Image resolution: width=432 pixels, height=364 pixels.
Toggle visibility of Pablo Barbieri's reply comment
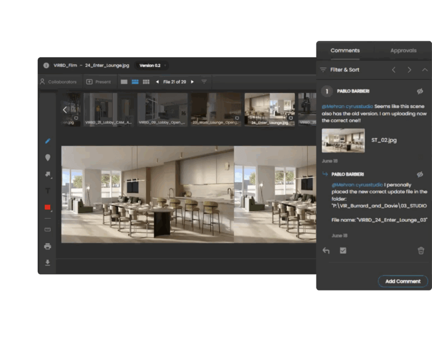coord(420,174)
